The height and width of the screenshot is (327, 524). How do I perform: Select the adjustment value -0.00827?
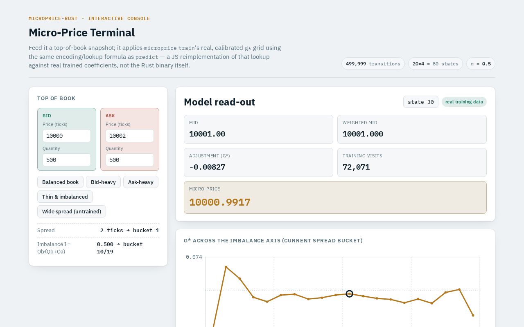point(207,167)
